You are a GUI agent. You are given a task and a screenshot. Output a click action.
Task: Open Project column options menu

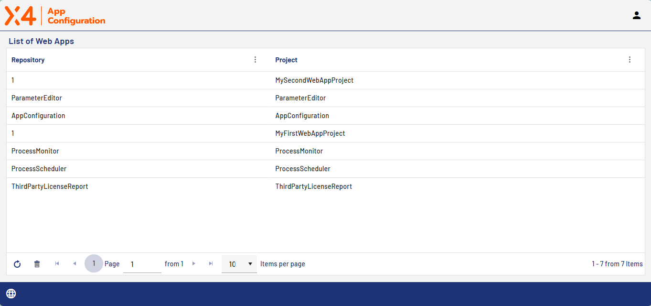coord(630,60)
